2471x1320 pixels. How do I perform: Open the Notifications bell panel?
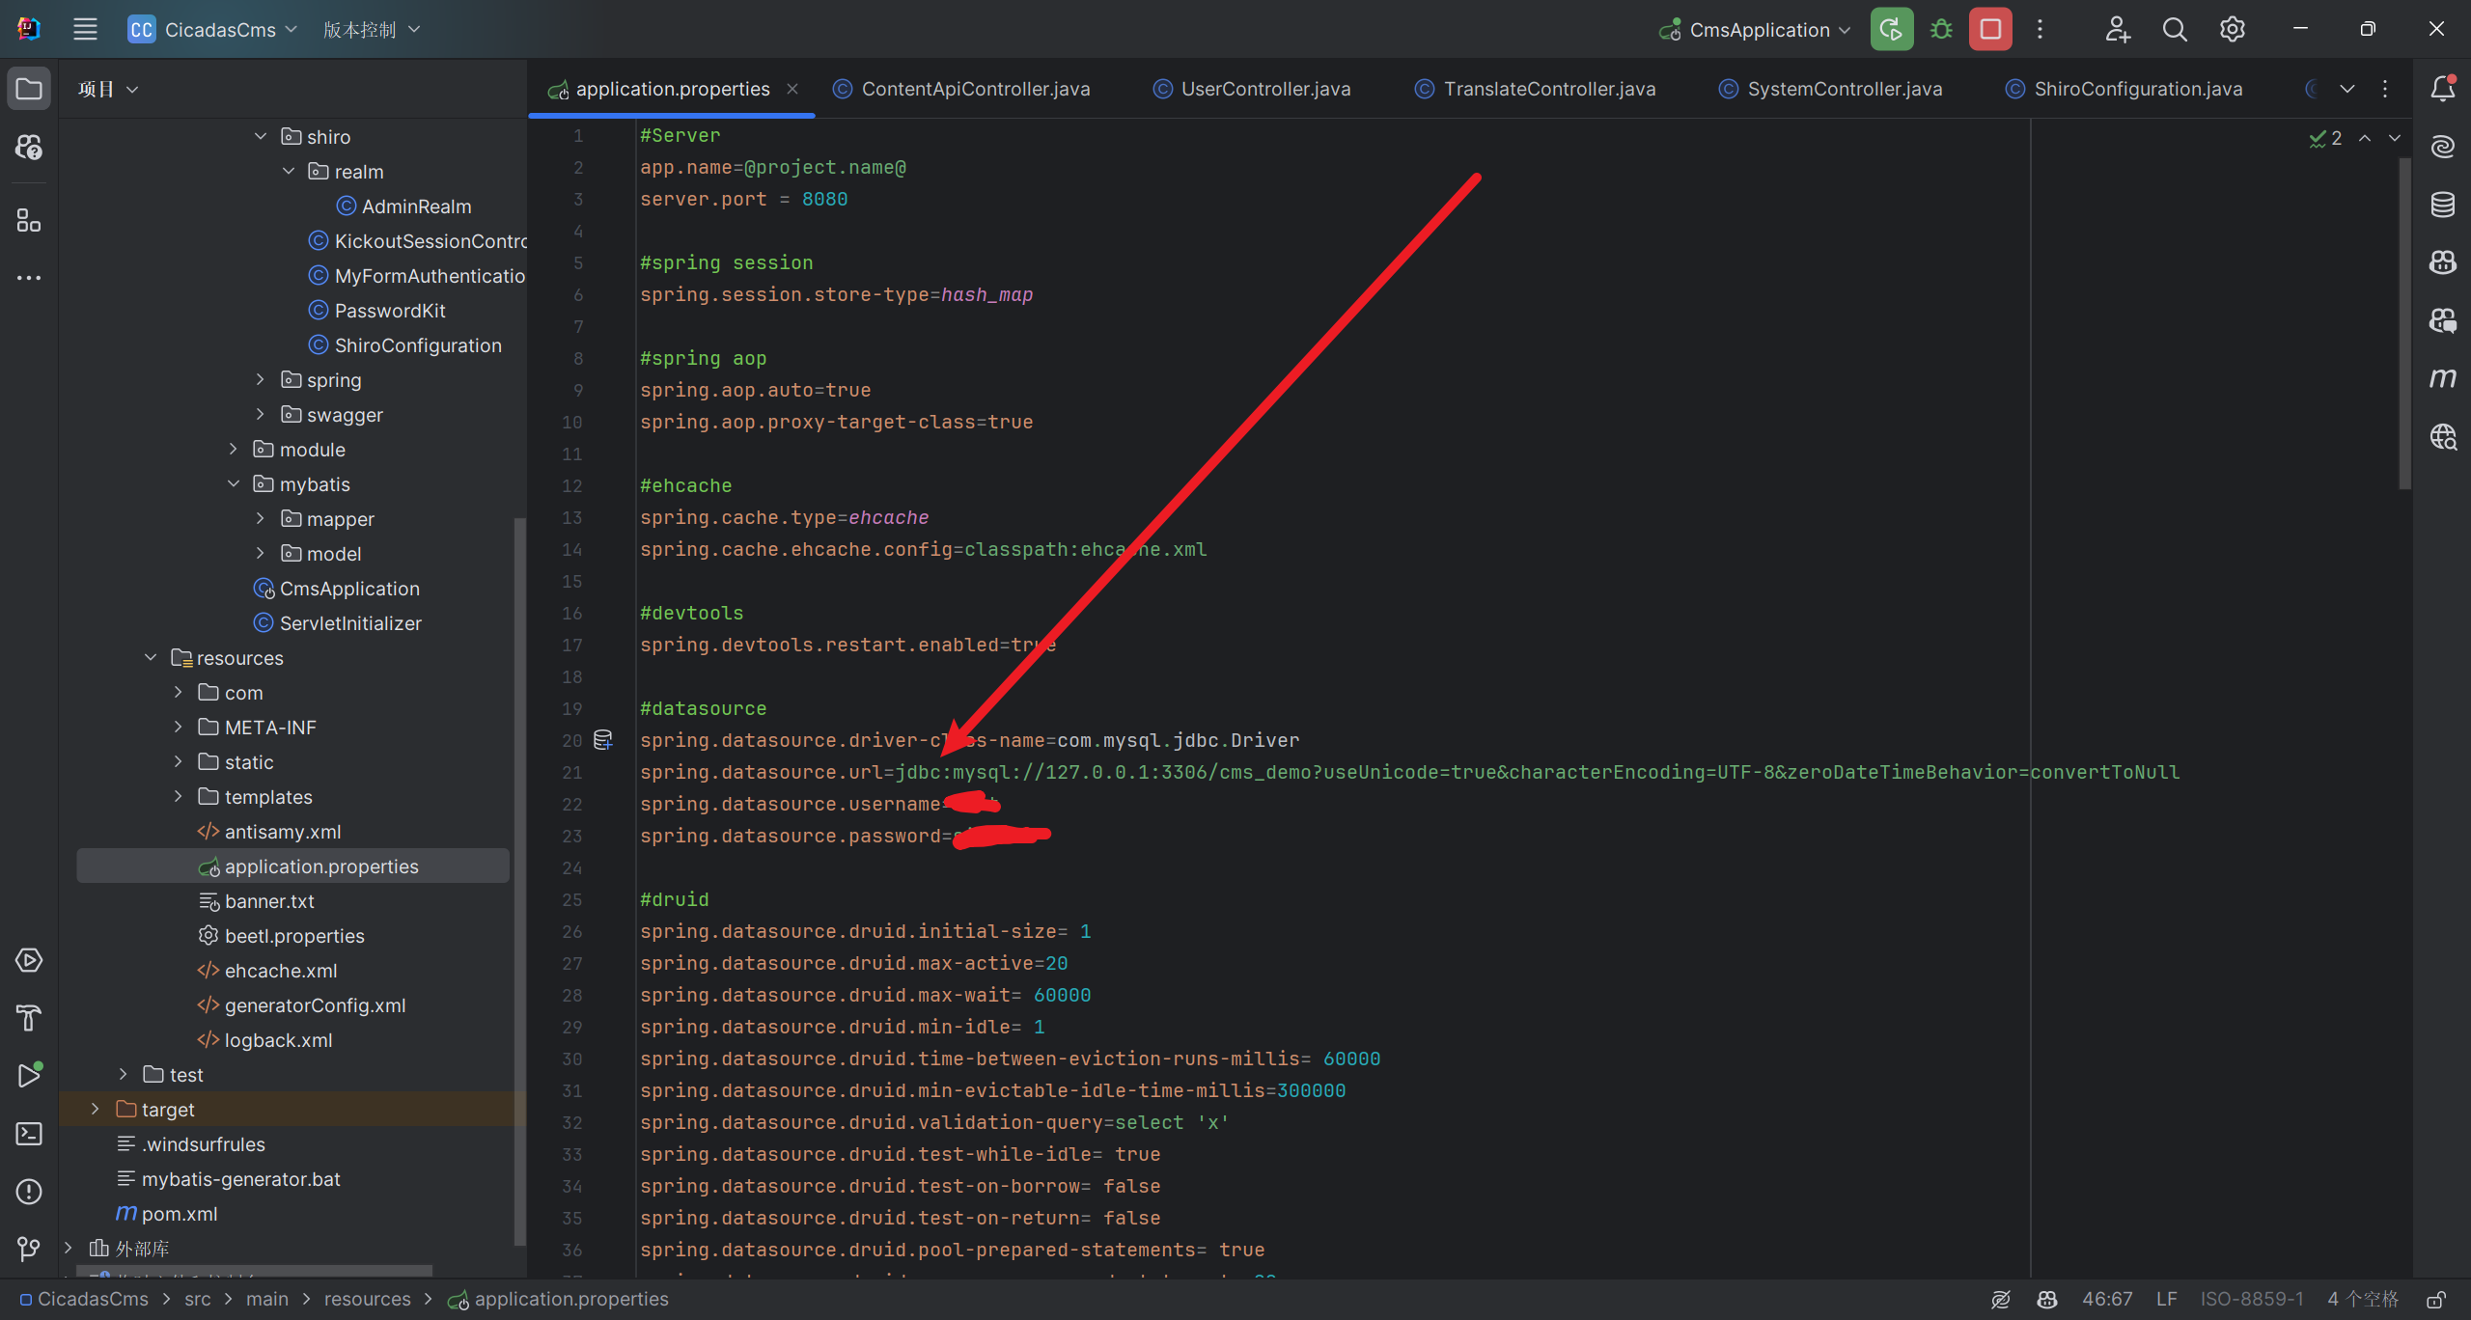(2442, 89)
